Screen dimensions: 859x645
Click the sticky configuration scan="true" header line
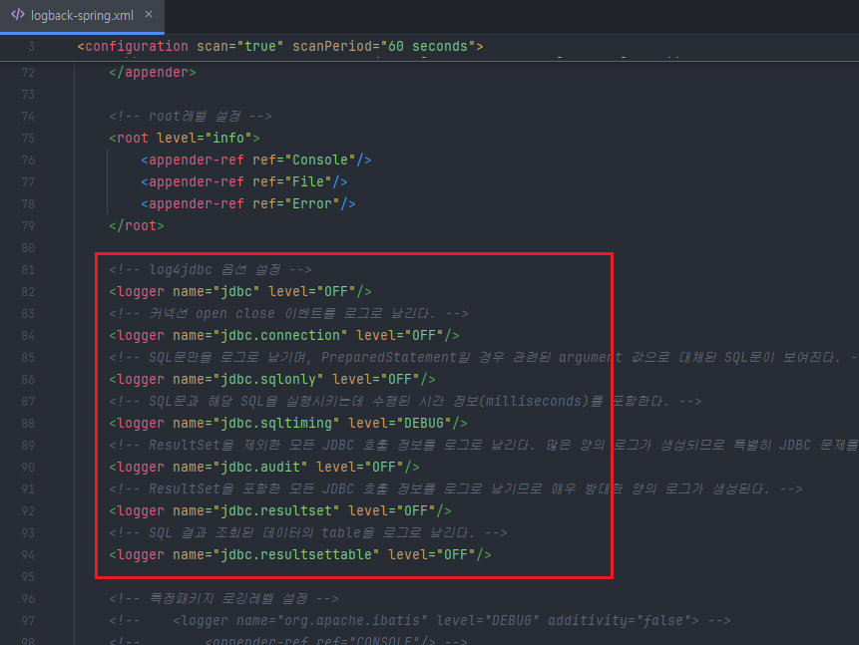[280, 47]
